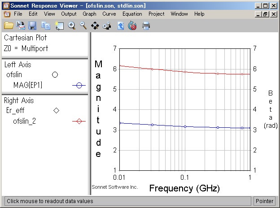The image size is (280, 208).
Task: Click the Sonnet Software Inc. label
Action: click(114, 187)
